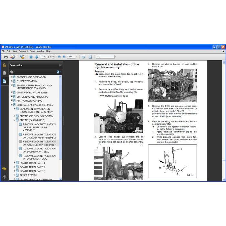Image resolution: width=226 pixels, height=226 pixels.
Task: Go to next page with down arrow
Action: (36, 57)
